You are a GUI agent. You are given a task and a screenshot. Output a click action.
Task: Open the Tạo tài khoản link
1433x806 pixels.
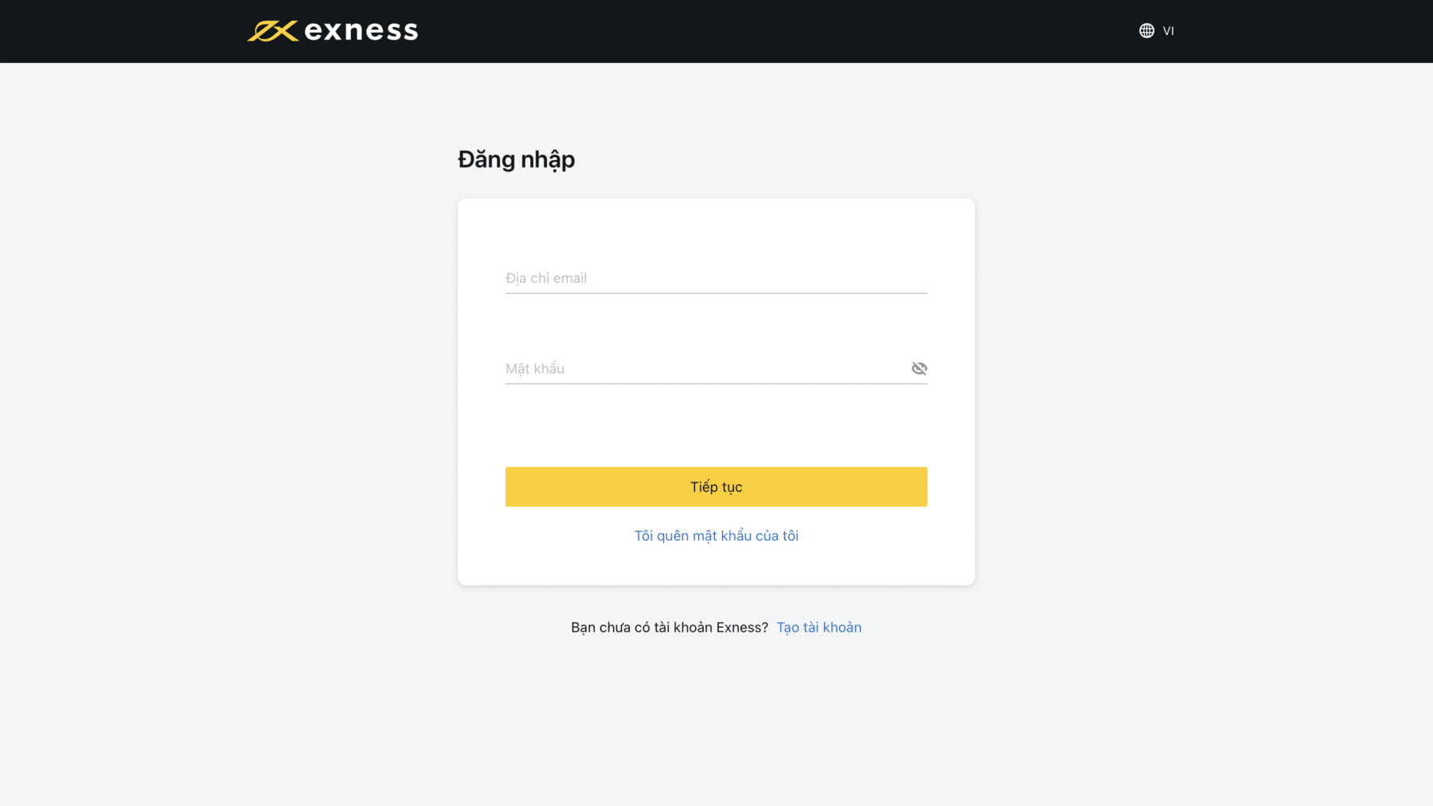coord(819,628)
